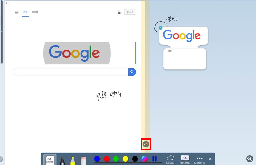Click the search button in Google page

click(132, 72)
